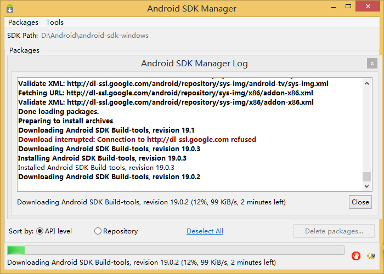Click 'Installed Android SDK Build-tools, revision 19.0.3' line

[96, 168]
